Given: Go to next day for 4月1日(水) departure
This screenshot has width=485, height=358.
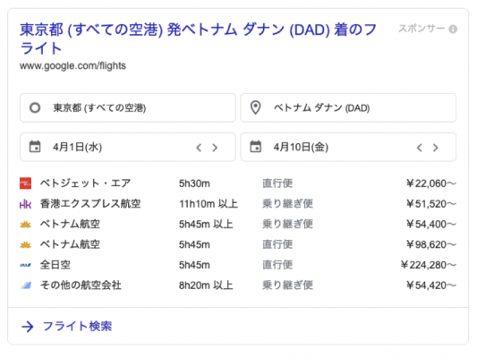Looking at the screenshot, I should click(x=215, y=148).
